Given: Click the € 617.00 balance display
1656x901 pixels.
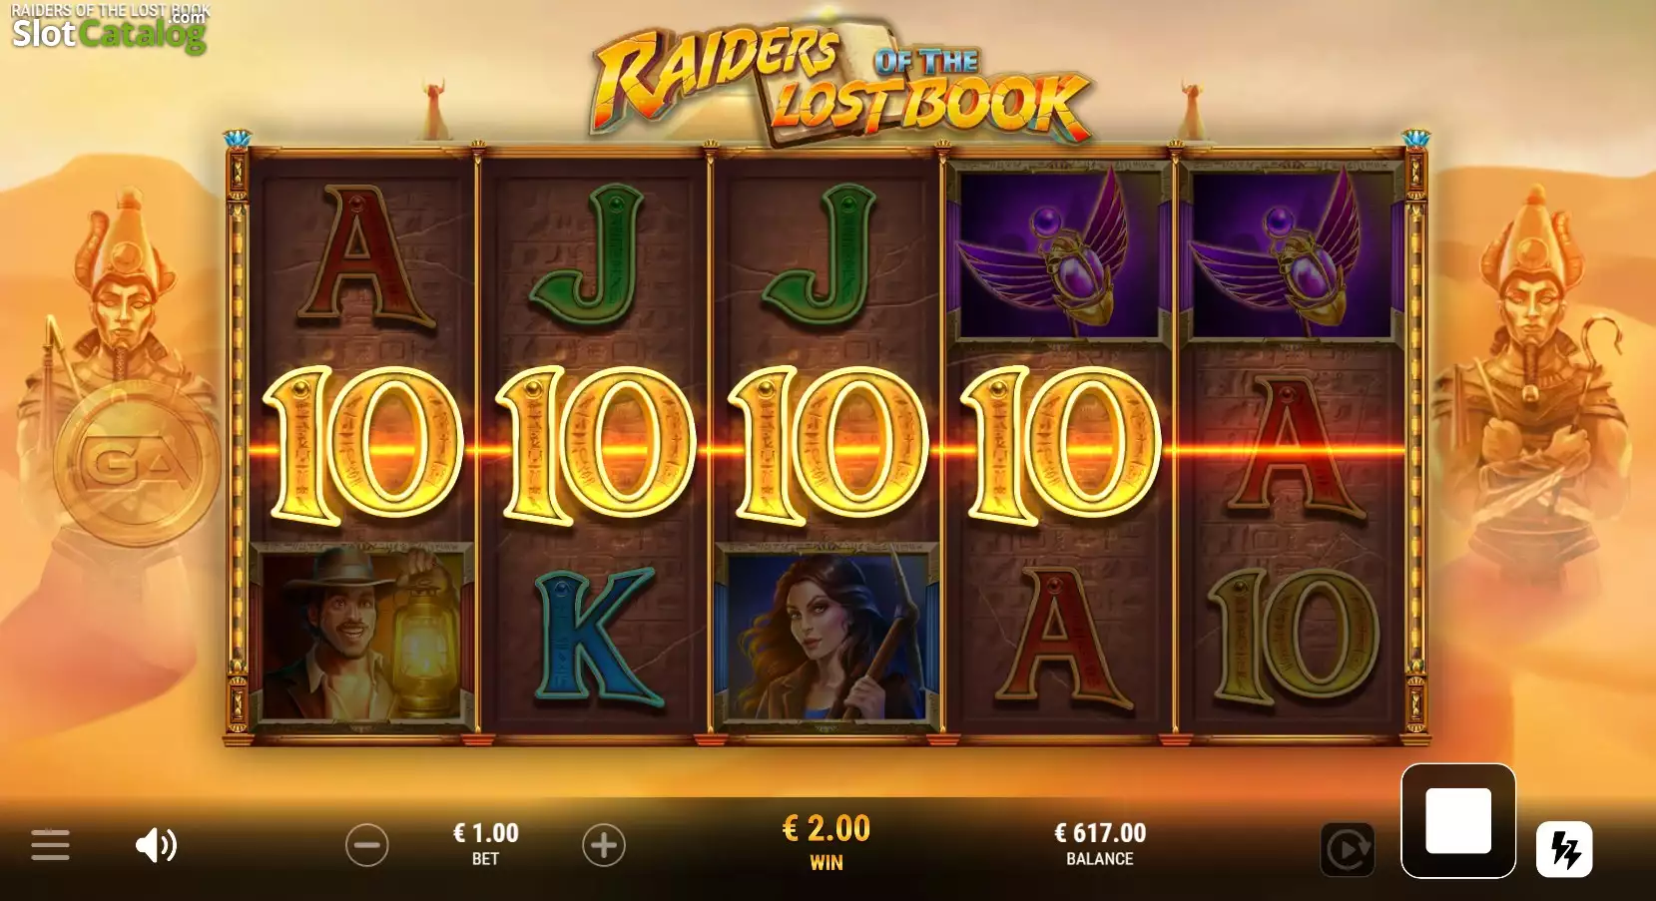Looking at the screenshot, I should pyautogui.click(x=1100, y=833).
